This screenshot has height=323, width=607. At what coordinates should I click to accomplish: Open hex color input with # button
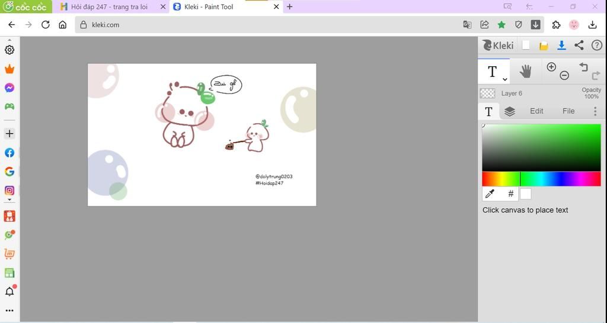tap(510, 194)
